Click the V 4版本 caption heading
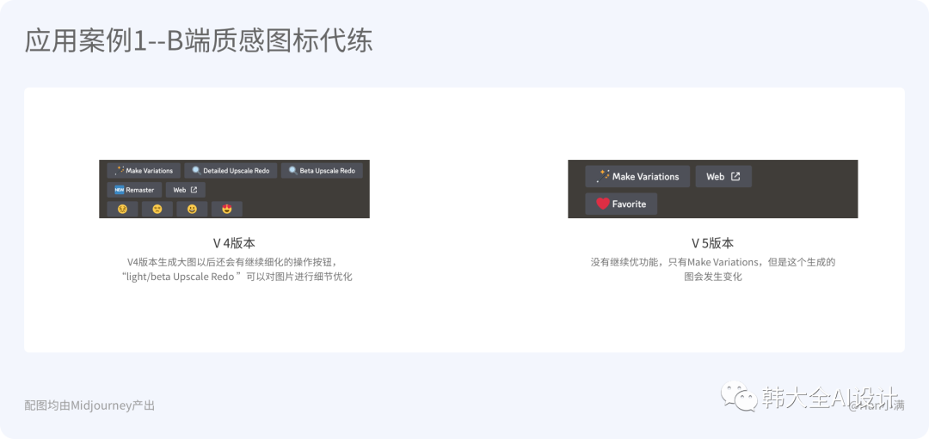The image size is (929, 439). coord(234,243)
